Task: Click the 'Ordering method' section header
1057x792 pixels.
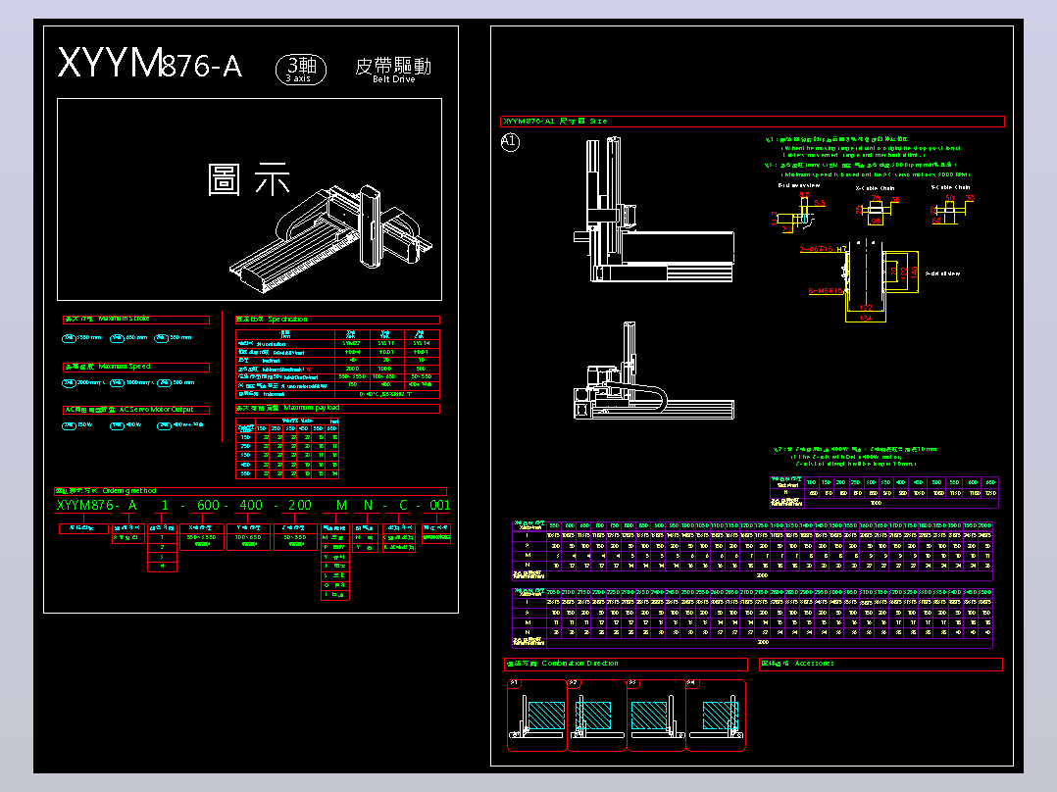Action: click(x=250, y=491)
